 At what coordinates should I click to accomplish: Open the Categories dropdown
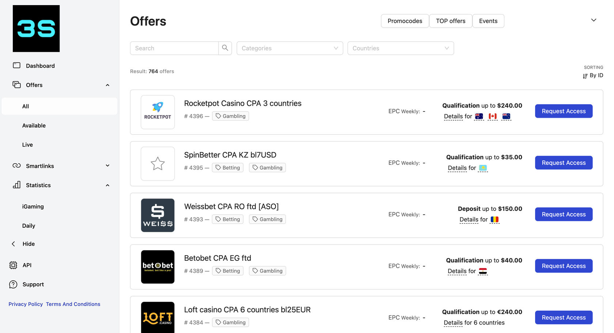click(x=290, y=48)
